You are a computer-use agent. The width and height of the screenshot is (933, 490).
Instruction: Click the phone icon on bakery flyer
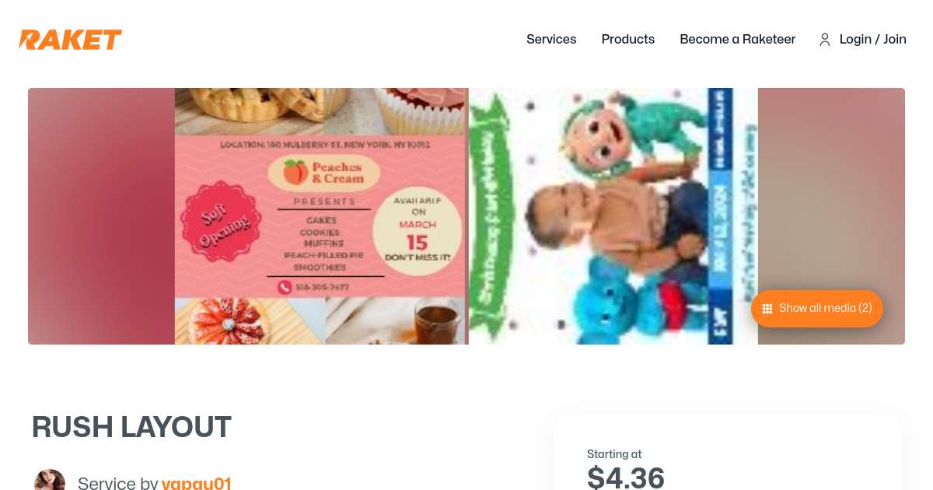pyautogui.click(x=284, y=288)
